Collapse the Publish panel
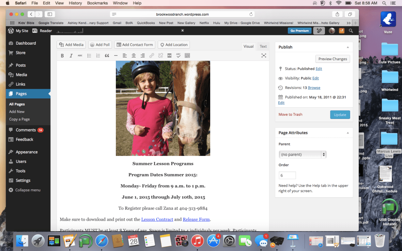 point(347,47)
